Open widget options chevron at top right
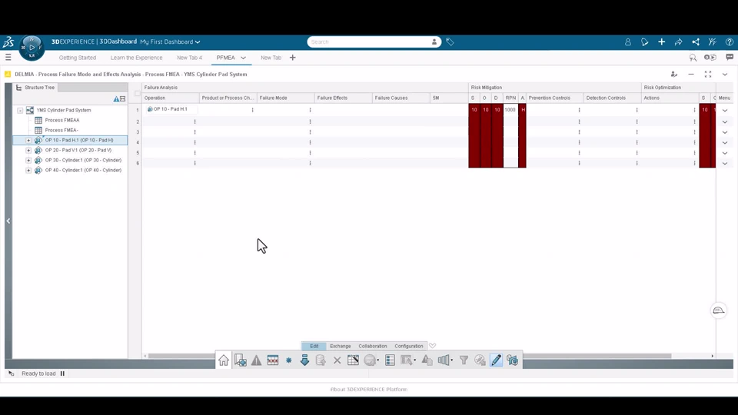The image size is (738, 415). tap(725, 75)
